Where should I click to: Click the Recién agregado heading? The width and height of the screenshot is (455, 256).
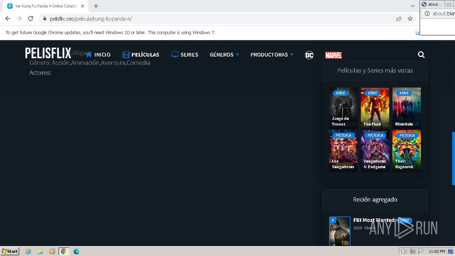(375, 199)
